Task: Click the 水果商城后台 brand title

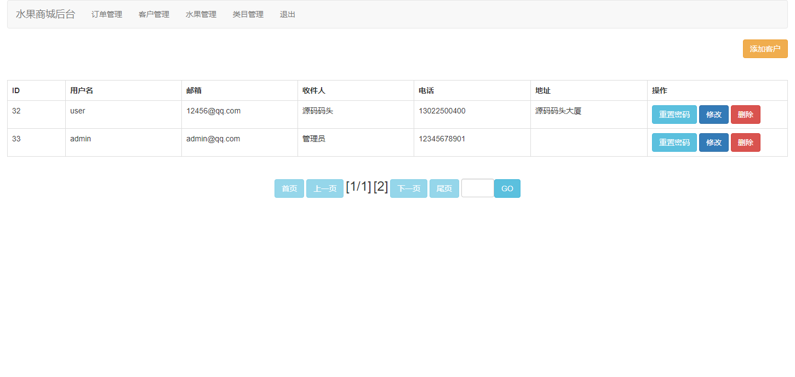Action: [x=45, y=14]
